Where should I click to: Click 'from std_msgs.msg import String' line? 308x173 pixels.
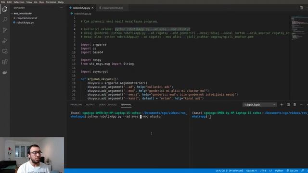[x=107, y=64]
